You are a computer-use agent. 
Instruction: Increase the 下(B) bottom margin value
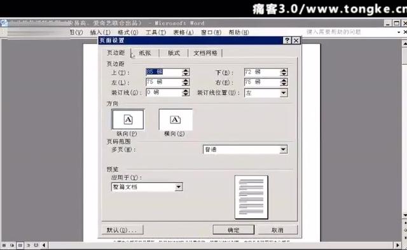(x=284, y=70)
